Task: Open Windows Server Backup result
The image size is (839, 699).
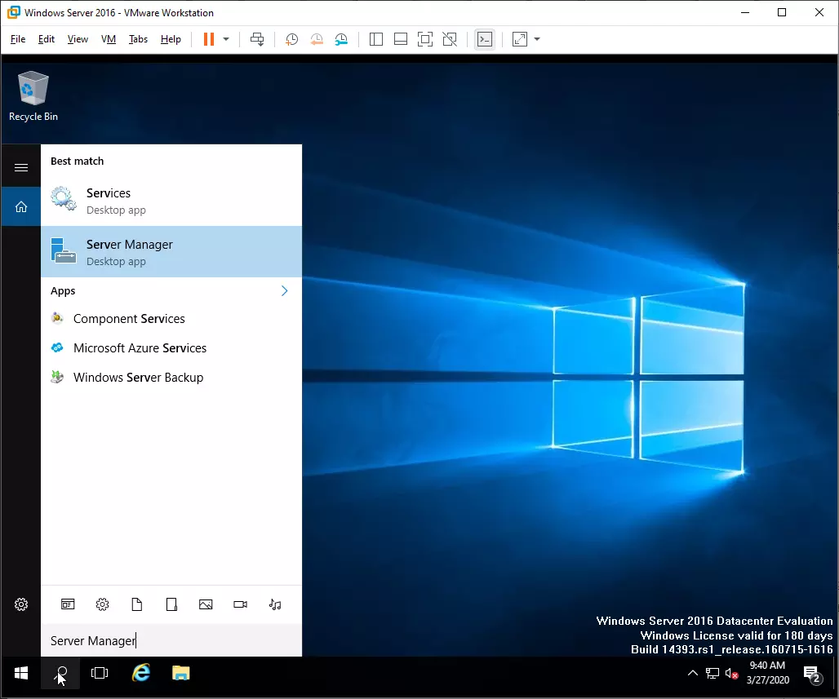Action: pyautogui.click(x=171, y=378)
